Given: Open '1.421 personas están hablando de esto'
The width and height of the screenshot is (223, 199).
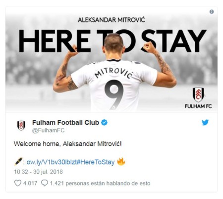Looking at the screenshot, I should (100, 183).
